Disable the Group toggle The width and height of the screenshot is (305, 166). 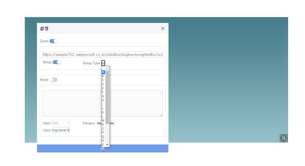[x=57, y=62]
